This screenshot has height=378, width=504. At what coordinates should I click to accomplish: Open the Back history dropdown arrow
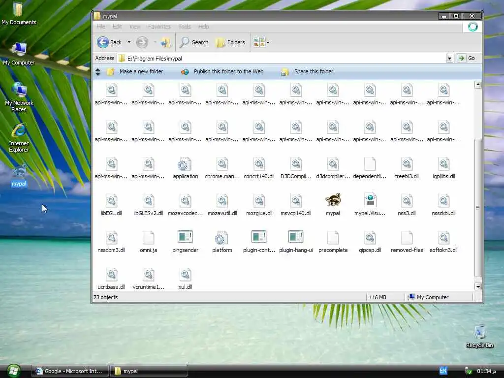point(129,42)
